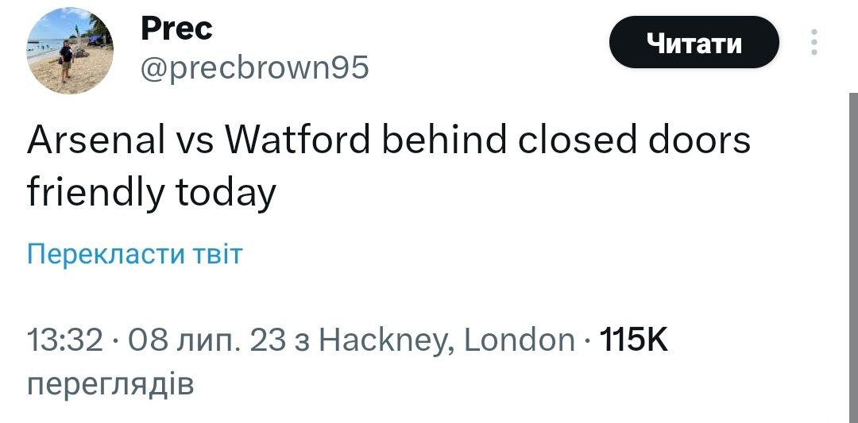Screen dimensions: 858x423
Task: Click the letter з before Hackney
Action: [x=307, y=340]
